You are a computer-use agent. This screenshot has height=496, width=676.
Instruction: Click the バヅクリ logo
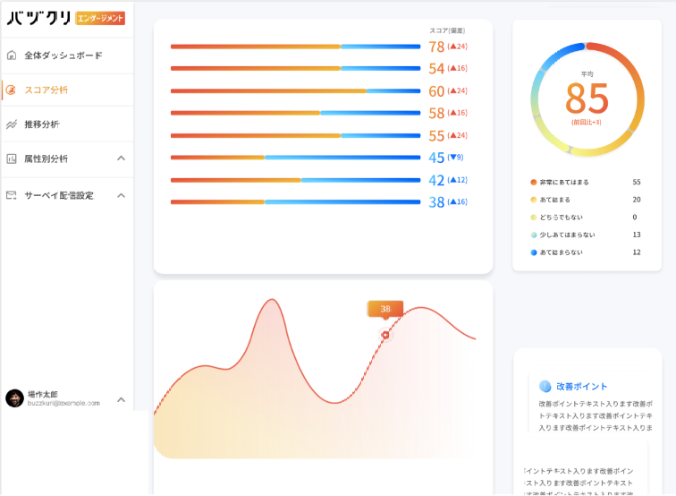[39, 18]
